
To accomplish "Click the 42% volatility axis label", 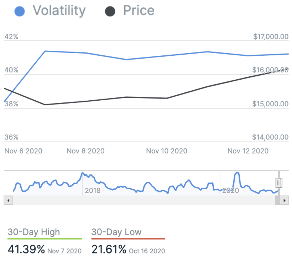I will click(x=11, y=37).
